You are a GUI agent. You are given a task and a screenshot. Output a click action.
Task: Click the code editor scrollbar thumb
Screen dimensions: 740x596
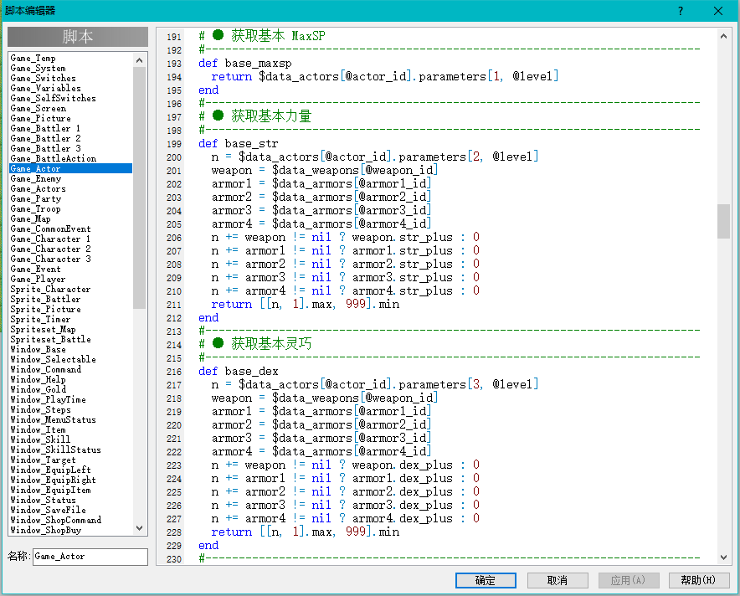pos(723,221)
